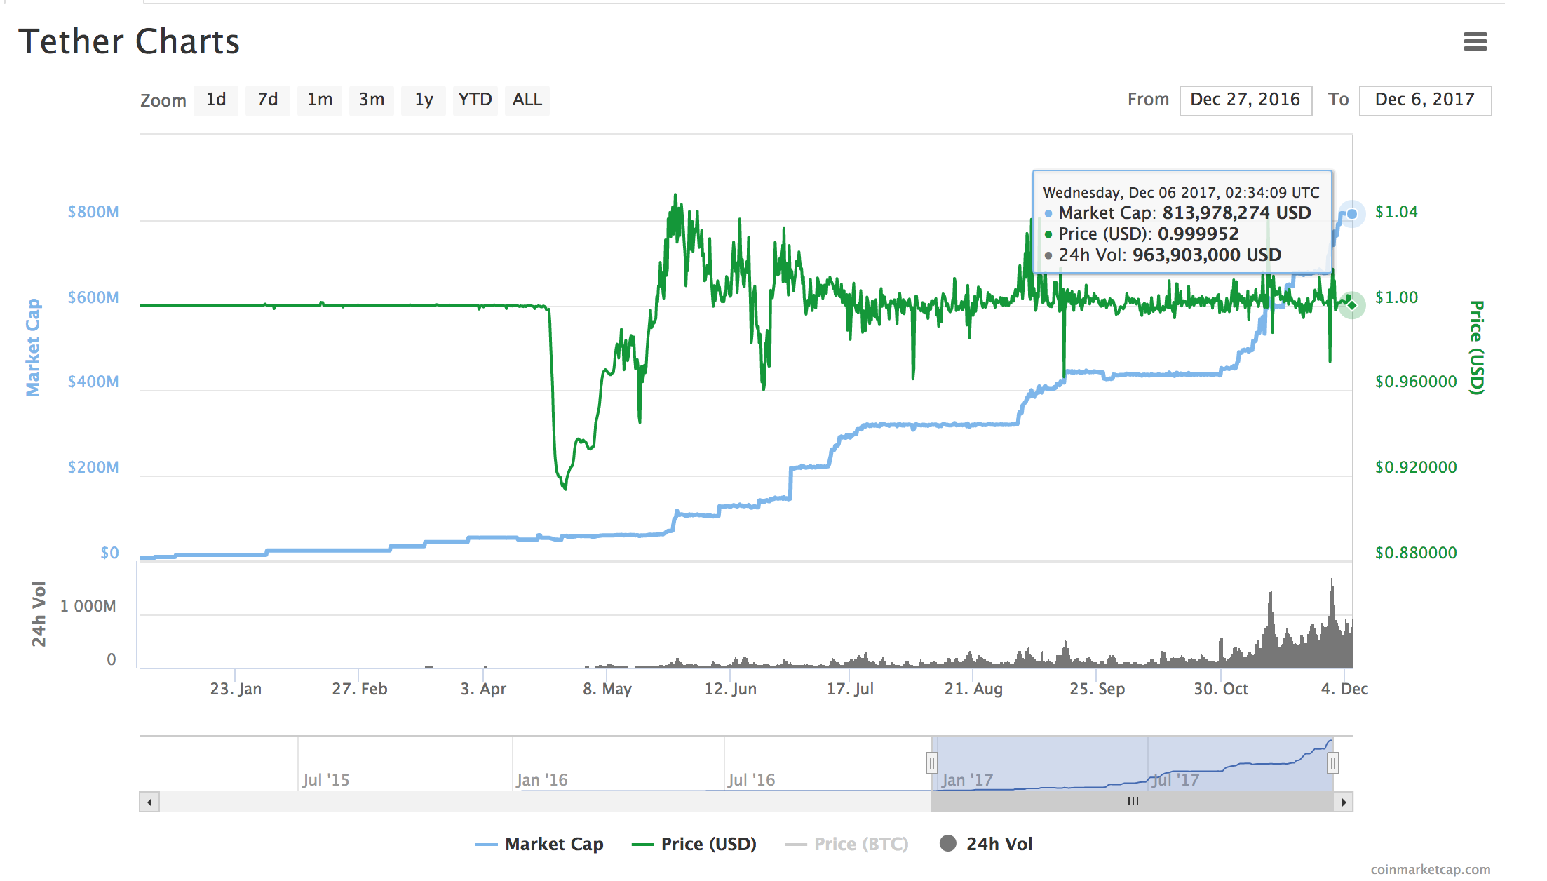Click the coinmarketcap.com credit link
The width and height of the screenshot is (1547, 881).
coord(1430,869)
